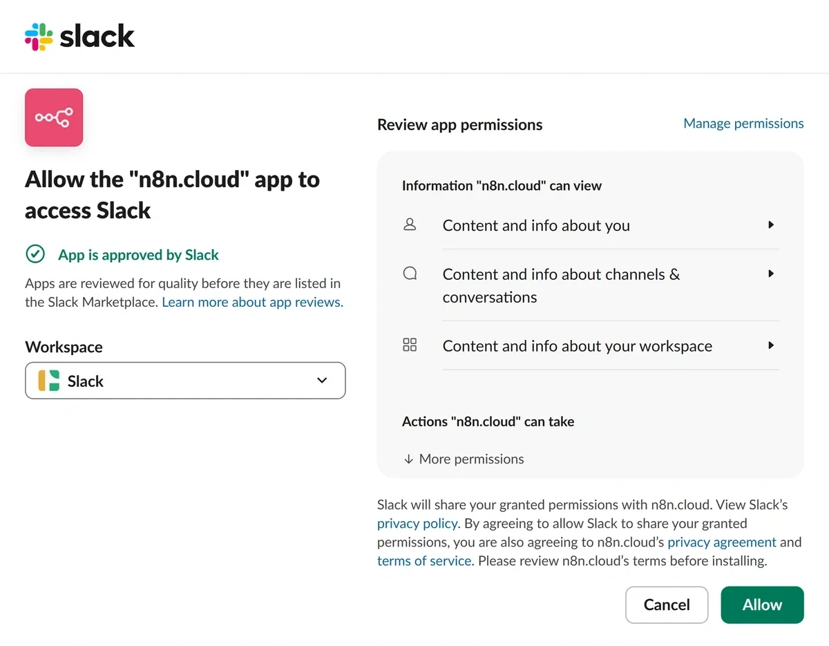Show More permissions

click(x=464, y=459)
